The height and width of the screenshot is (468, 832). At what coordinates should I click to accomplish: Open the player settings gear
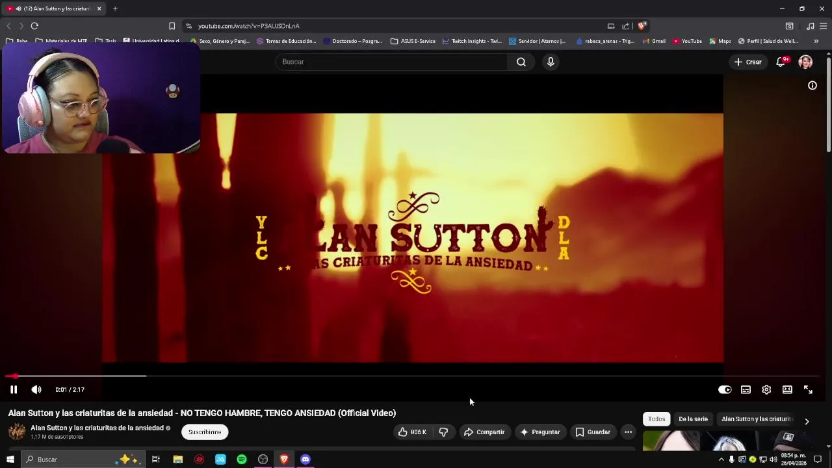tap(766, 389)
